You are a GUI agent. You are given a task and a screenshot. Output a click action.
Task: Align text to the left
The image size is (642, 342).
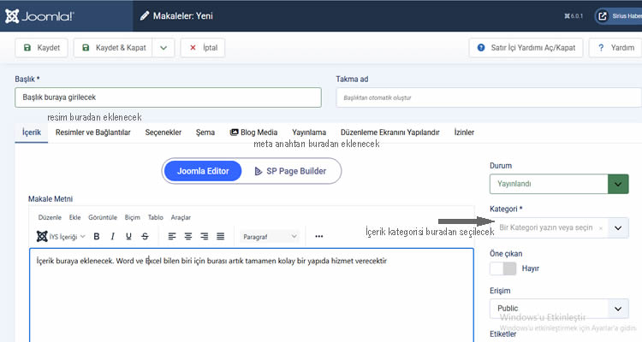pyautogui.click(x=172, y=236)
